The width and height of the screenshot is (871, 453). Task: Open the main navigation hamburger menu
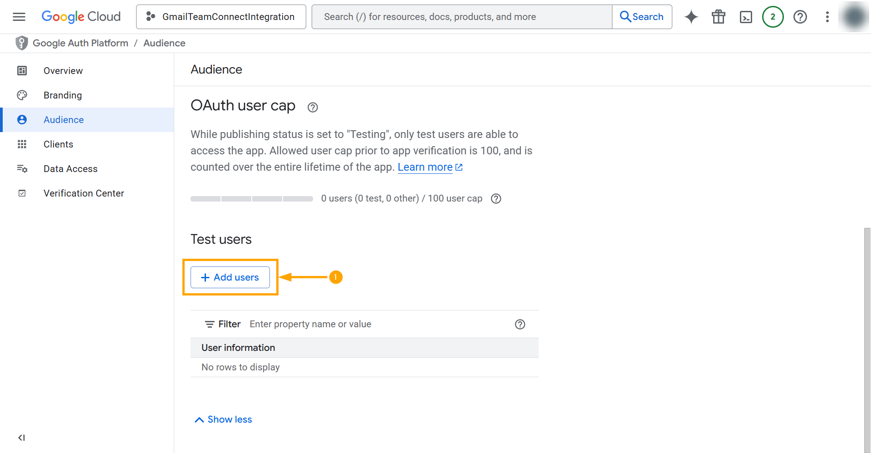19,17
